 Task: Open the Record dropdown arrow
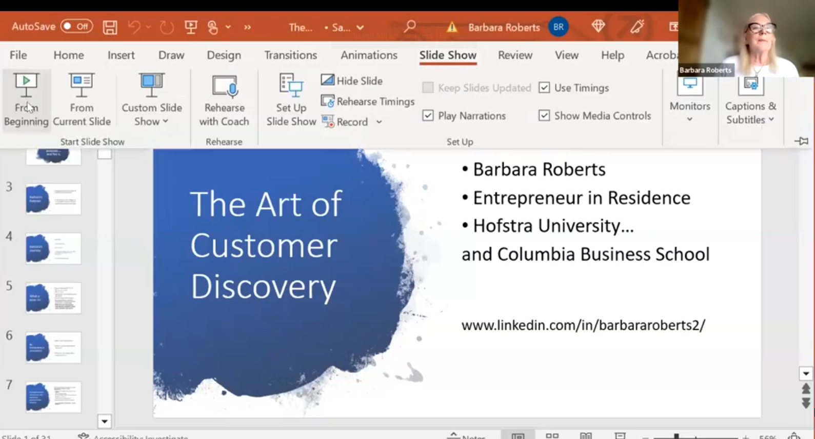379,122
